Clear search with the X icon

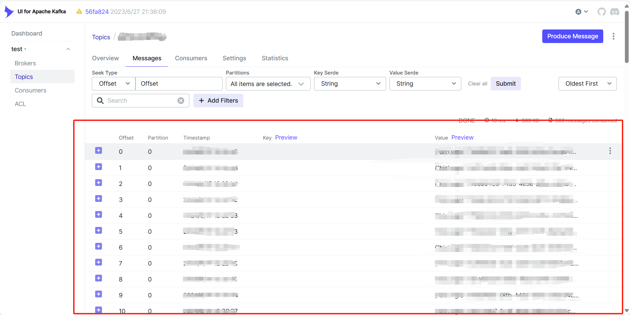pyautogui.click(x=181, y=101)
